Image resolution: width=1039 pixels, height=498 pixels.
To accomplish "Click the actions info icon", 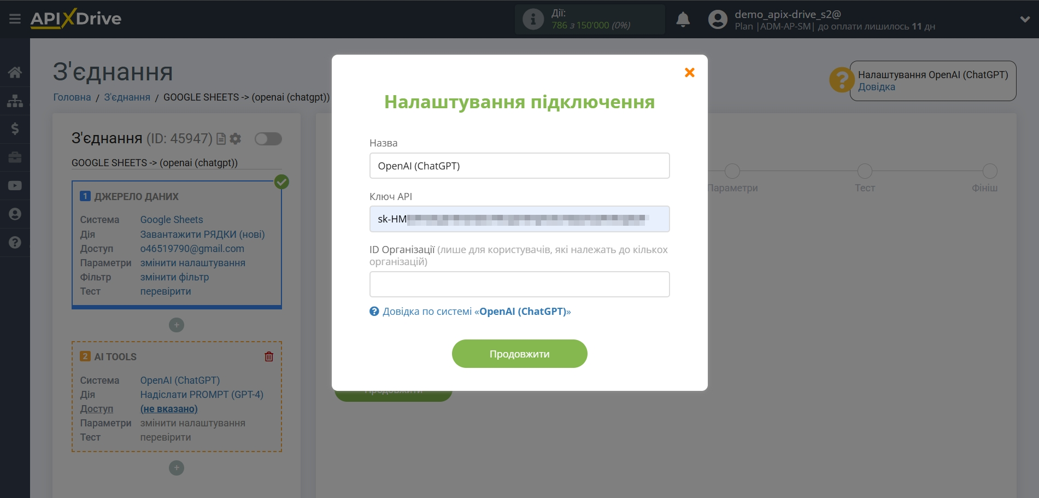I will click(x=533, y=19).
